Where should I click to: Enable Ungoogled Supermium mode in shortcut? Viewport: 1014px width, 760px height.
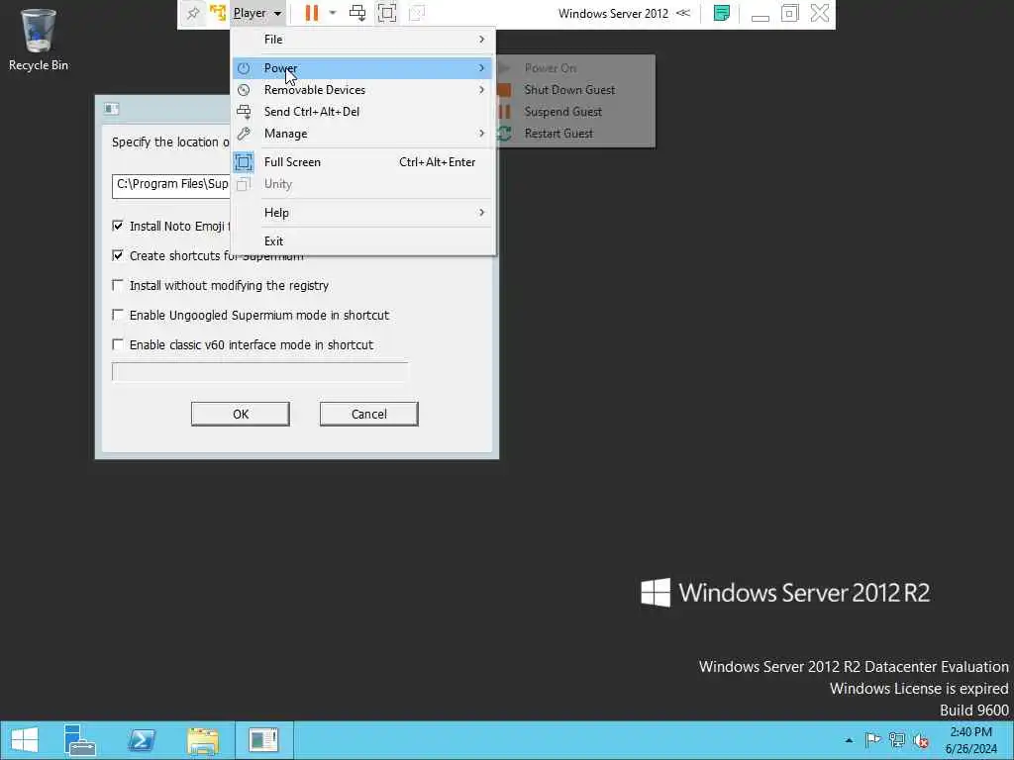(118, 315)
